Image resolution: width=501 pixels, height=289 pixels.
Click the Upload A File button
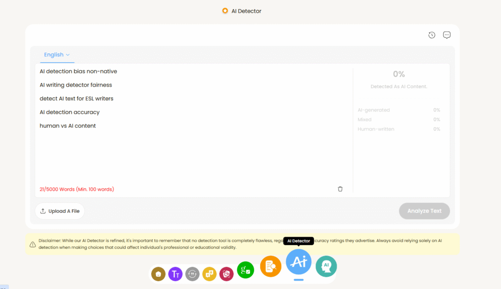coord(60,211)
